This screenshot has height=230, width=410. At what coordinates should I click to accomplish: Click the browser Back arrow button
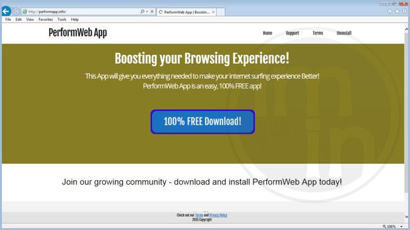point(6,11)
